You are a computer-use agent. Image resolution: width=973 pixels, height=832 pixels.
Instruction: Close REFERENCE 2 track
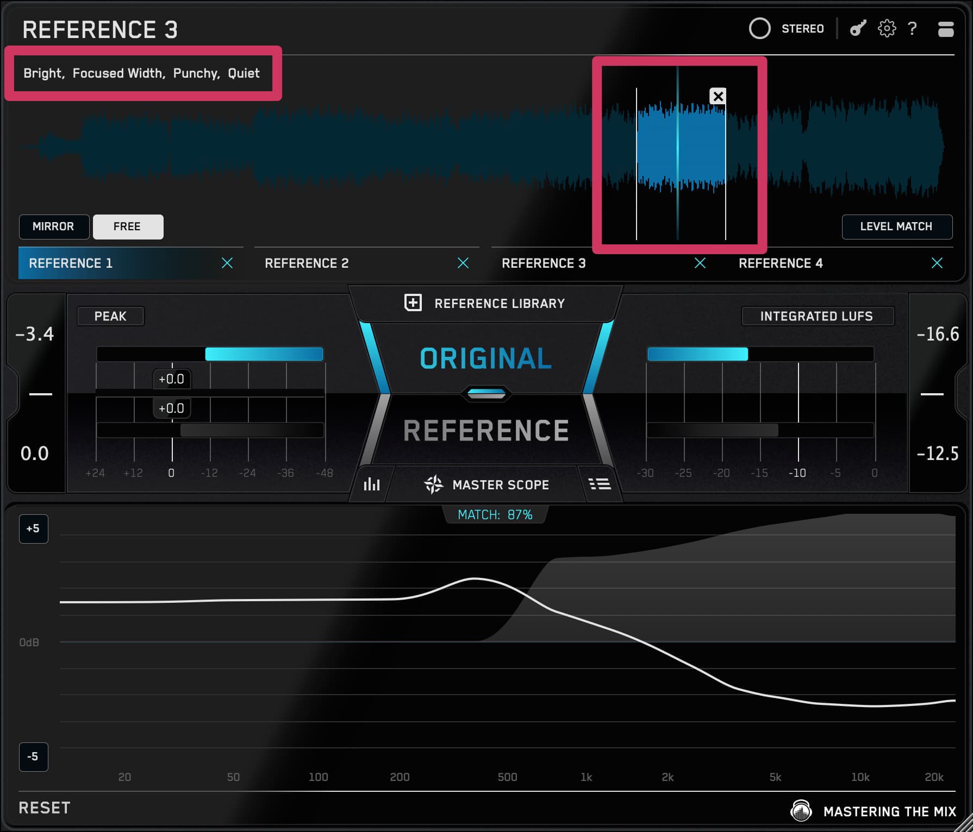(463, 263)
